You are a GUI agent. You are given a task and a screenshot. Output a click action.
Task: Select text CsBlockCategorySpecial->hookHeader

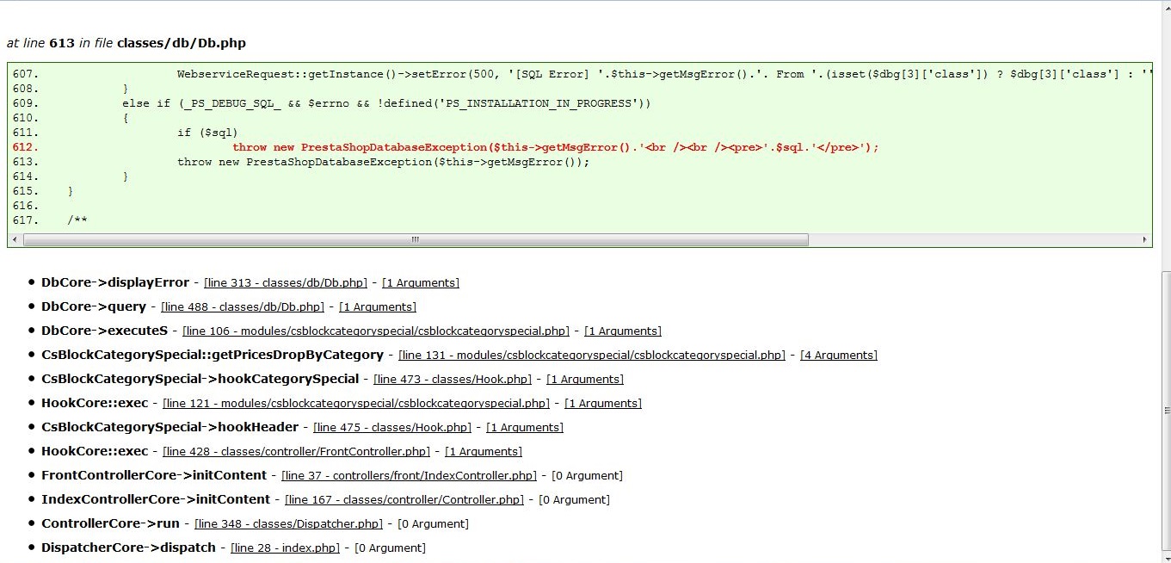click(x=169, y=427)
